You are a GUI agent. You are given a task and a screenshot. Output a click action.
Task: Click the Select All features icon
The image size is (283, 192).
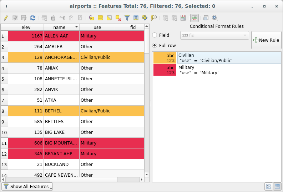click(100, 17)
